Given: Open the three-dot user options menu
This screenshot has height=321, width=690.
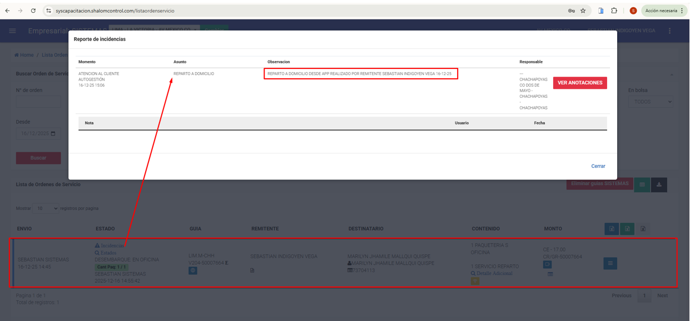Looking at the screenshot, I should (669, 31).
